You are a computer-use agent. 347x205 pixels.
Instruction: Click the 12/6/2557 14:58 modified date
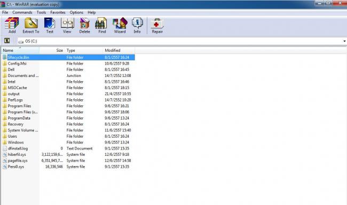pyautogui.click(x=118, y=161)
